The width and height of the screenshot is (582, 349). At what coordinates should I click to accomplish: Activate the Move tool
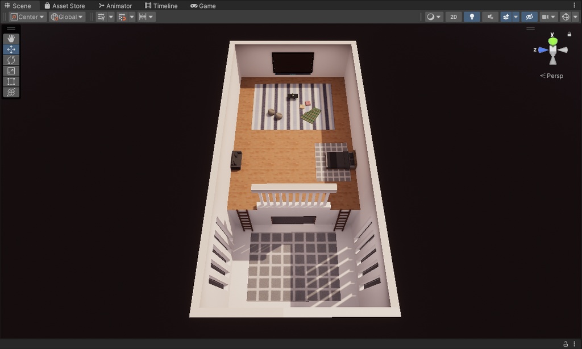pyautogui.click(x=11, y=49)
